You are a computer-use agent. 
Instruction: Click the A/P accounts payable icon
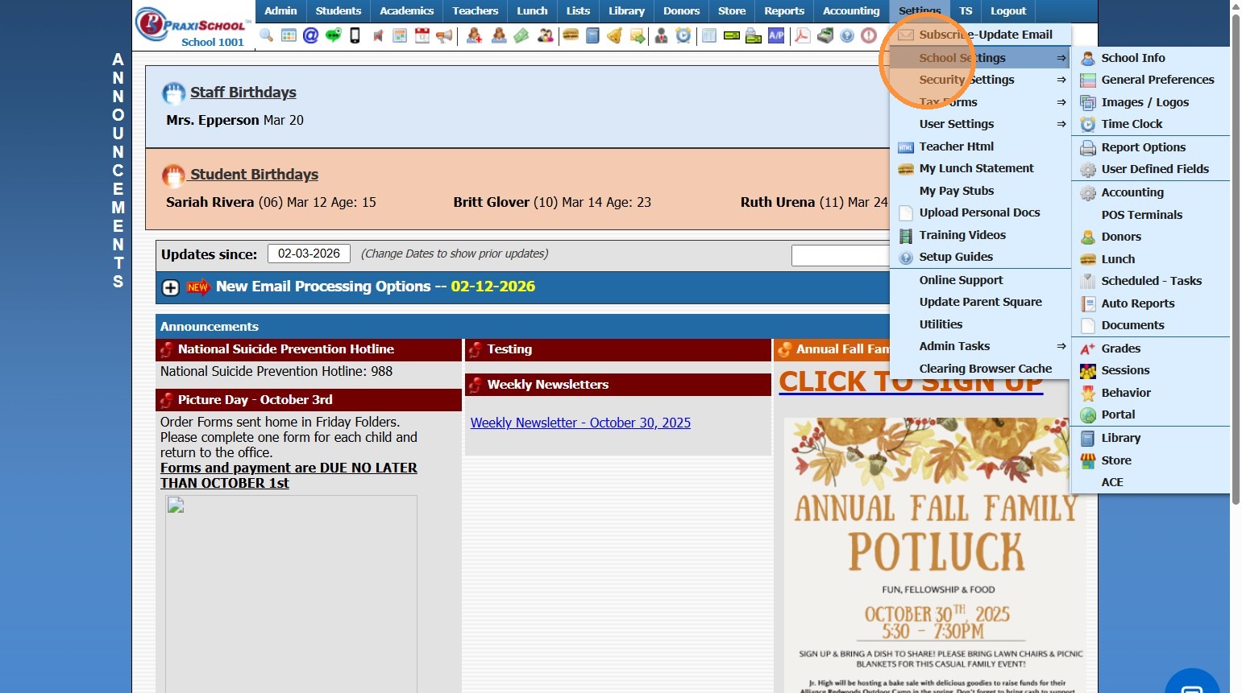[x=776, y=35]
